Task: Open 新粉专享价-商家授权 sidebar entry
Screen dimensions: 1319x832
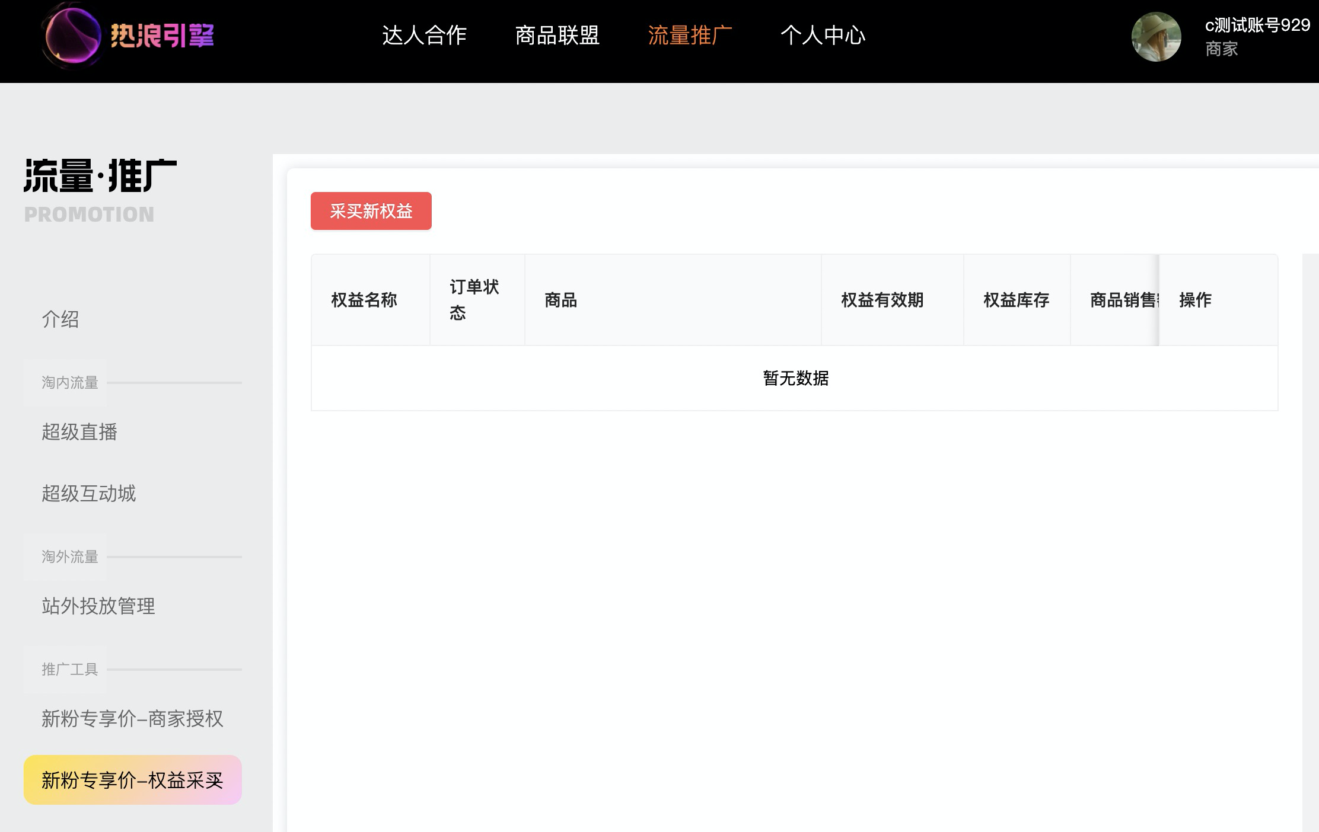Action: tap(133, 719)
